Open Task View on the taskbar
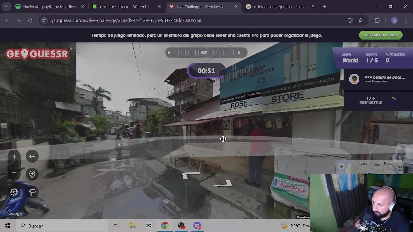 116,226
